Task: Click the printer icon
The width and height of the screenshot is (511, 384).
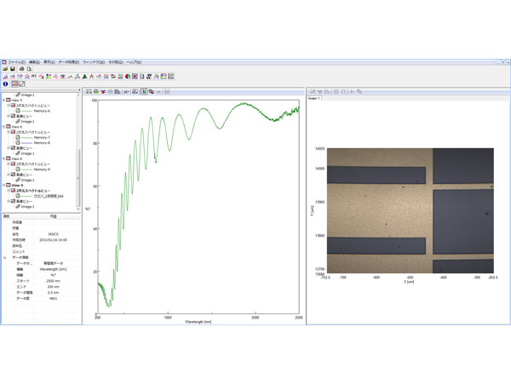Action: [x=22, y=69]
